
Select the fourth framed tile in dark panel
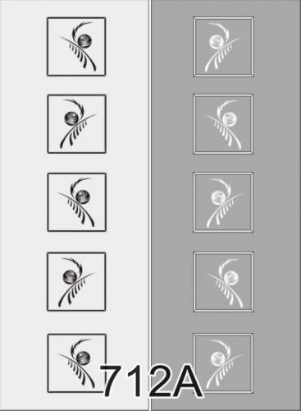click(224, 282)
